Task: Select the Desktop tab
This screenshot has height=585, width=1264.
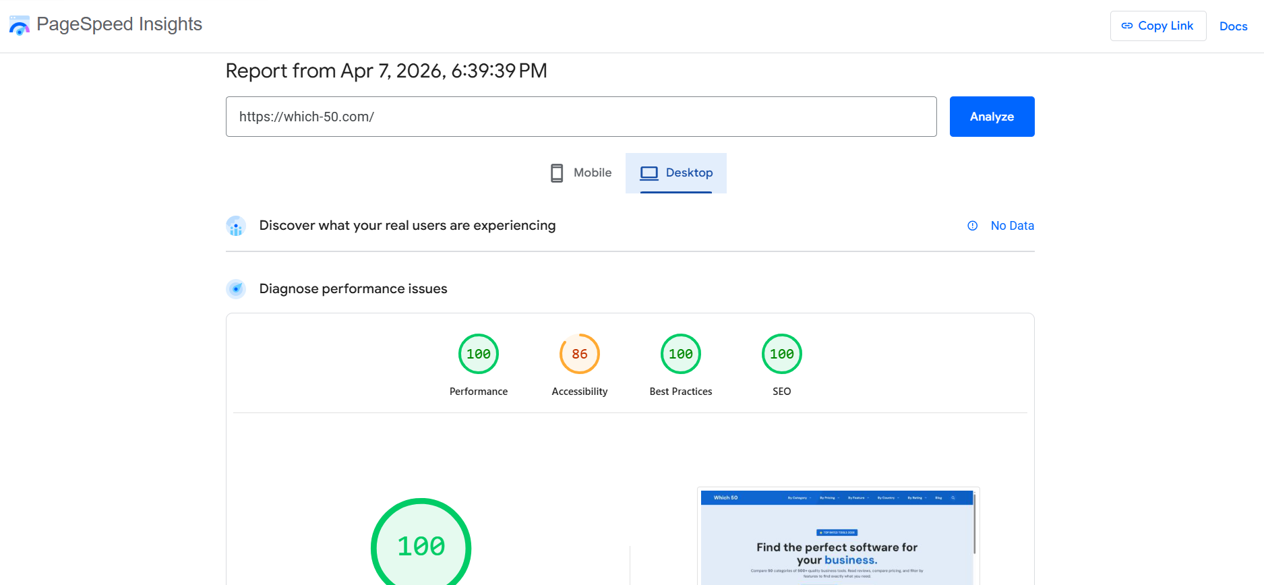Action: (676, 173)
